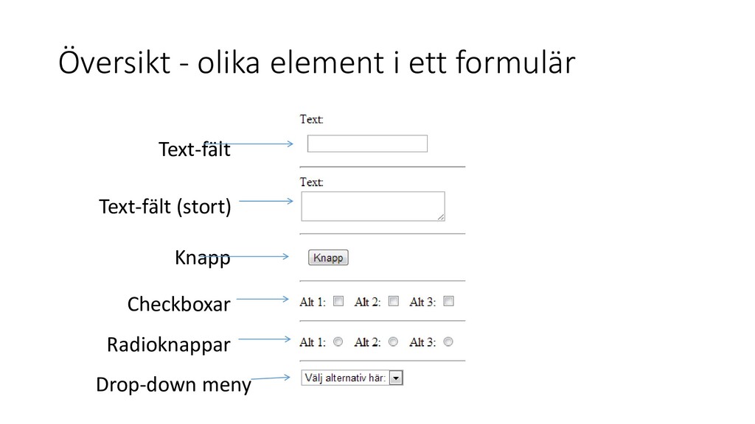Click the slide title 'Översikt - olika element'

(x=221, y=63)
